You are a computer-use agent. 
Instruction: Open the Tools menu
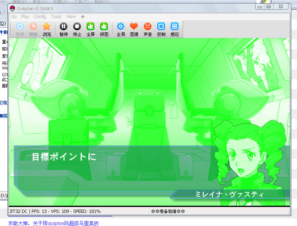(x=56, y=17)
